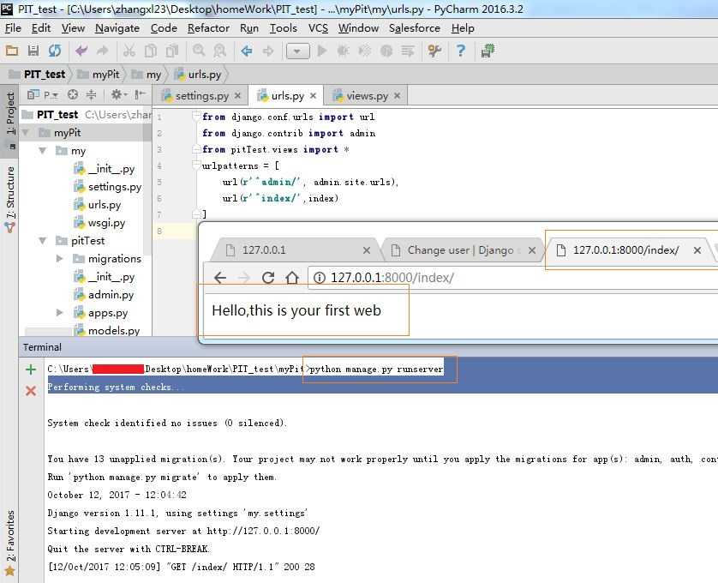Viewport: 718px width, 583px height.
Task: Click the Cut scissors icon
Action: (x=129, y=51)
